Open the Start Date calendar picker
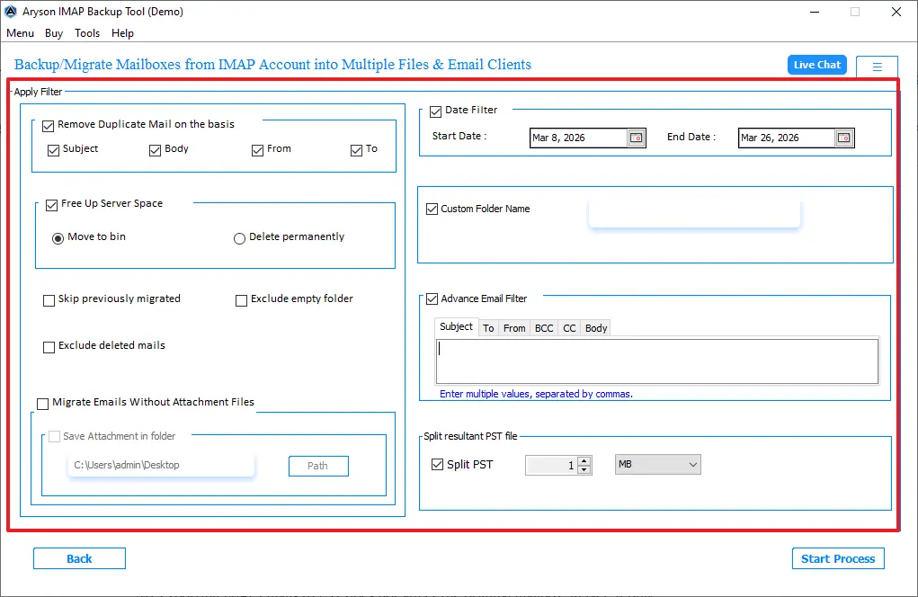918x597 pixels. pyautogui.click(x=636, y=138)
